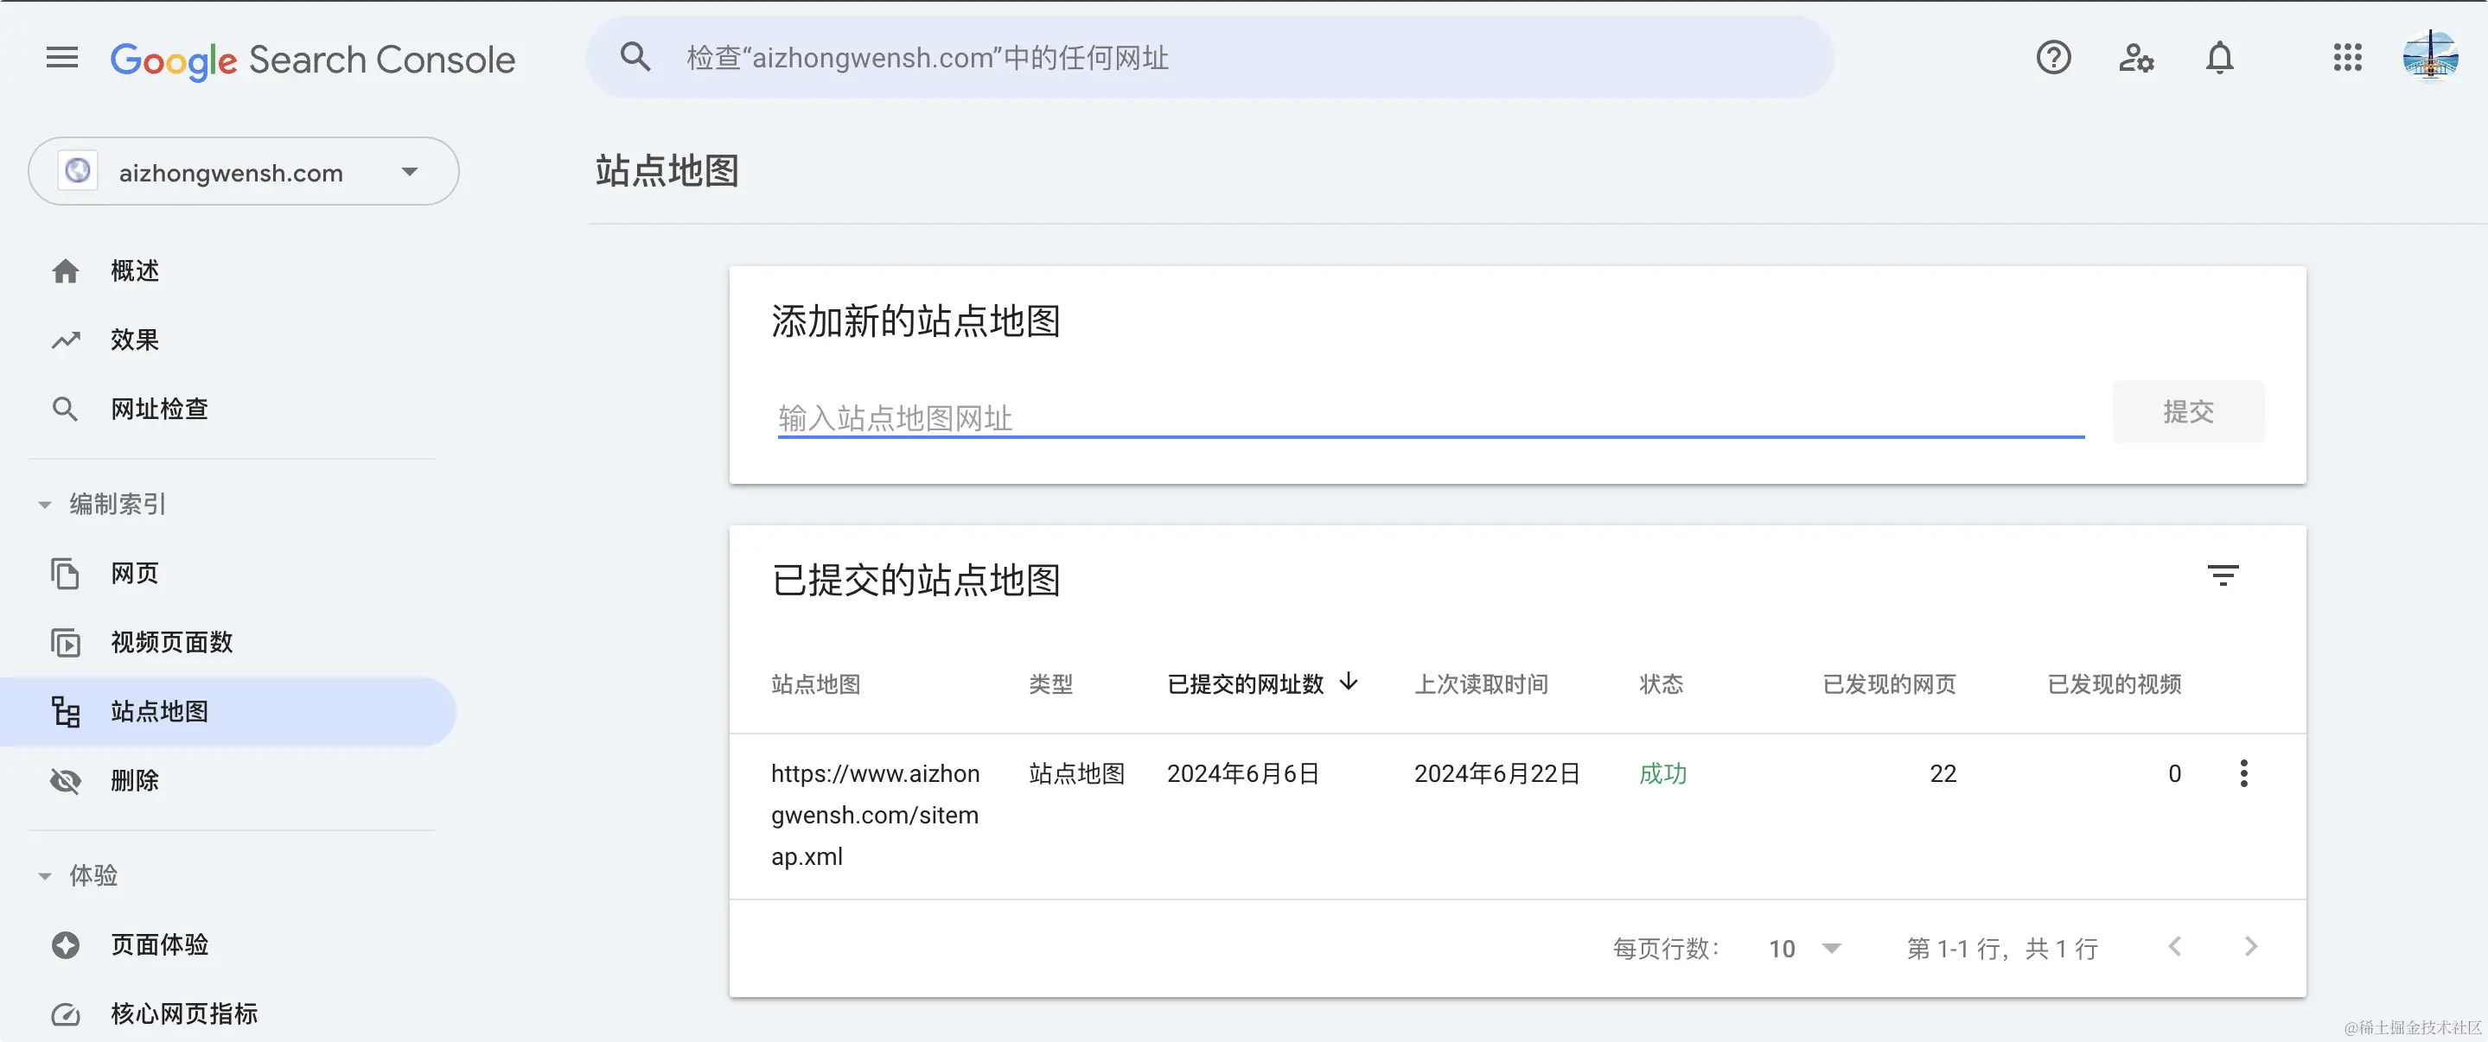Open the sitemap.xml URL entry
The width and height of the screenshot is (2488, 1042).
[874, 814]
